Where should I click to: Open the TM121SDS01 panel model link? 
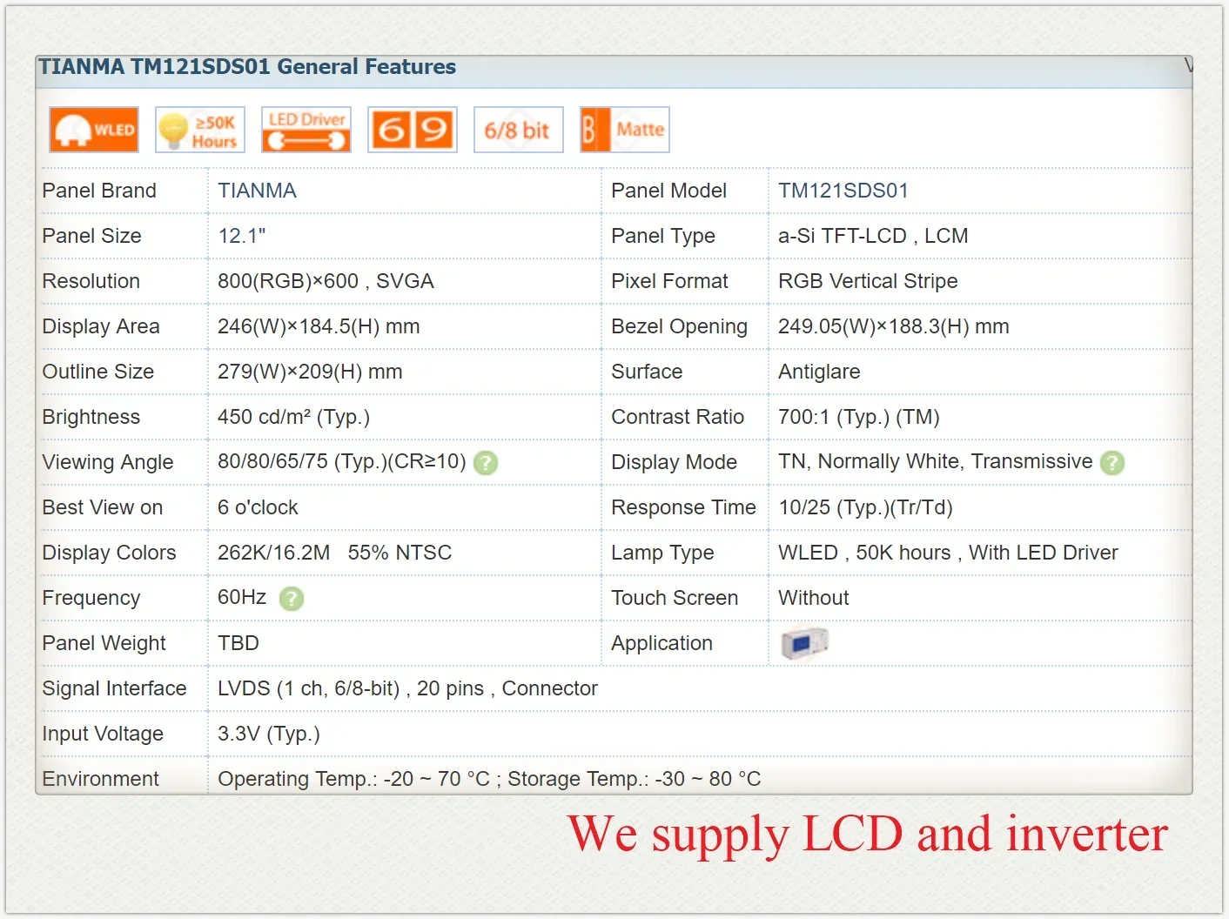(x=843, y=191)
